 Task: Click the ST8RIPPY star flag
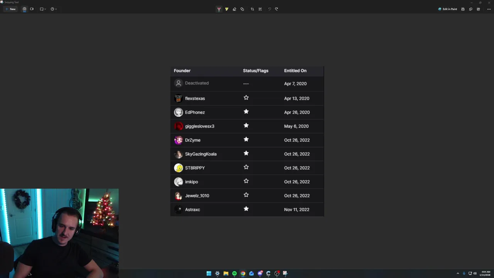(246, 167)
